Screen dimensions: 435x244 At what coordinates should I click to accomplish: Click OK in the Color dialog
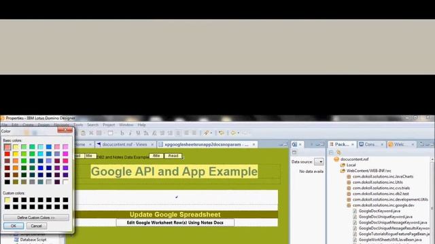coord(14,226)
